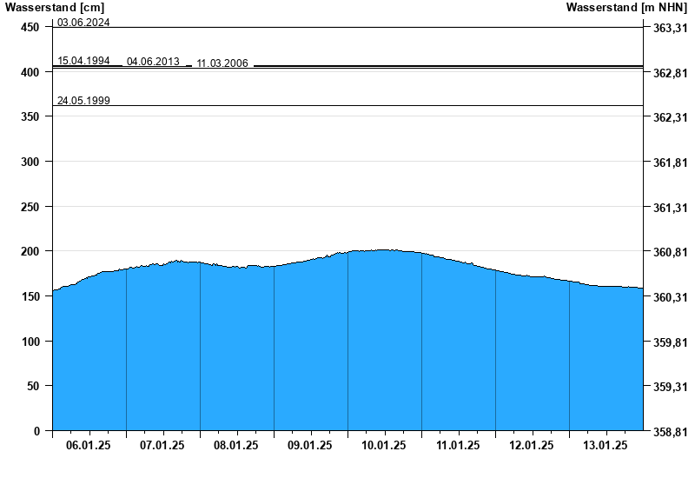Select the 09.01.25 date label
The height and width of the screenshot is (478, 695).
(310, 445)
